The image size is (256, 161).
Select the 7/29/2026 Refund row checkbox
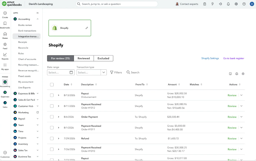(x=52, y=139)
